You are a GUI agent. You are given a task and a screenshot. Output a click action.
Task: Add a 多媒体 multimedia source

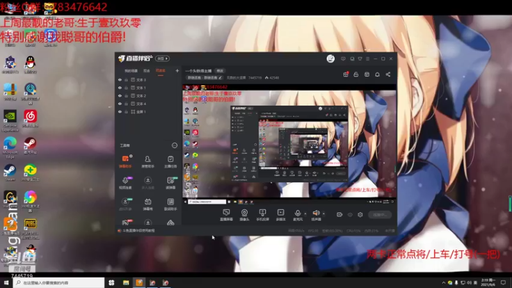click(x=280, y=215)
